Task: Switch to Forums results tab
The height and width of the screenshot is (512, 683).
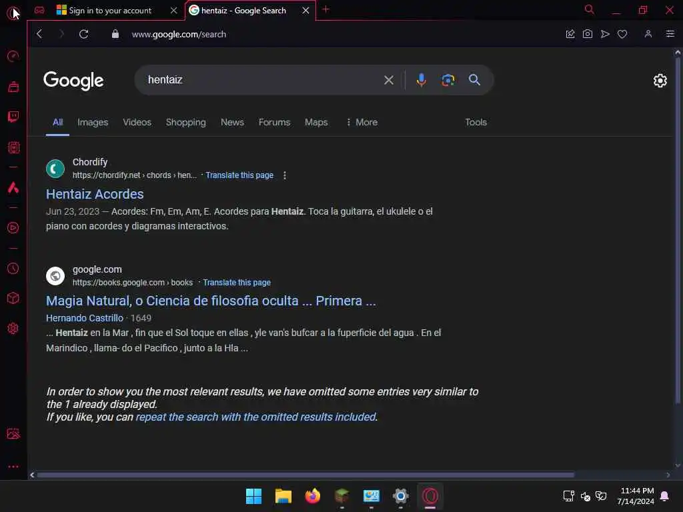Action: click(274, 123)
